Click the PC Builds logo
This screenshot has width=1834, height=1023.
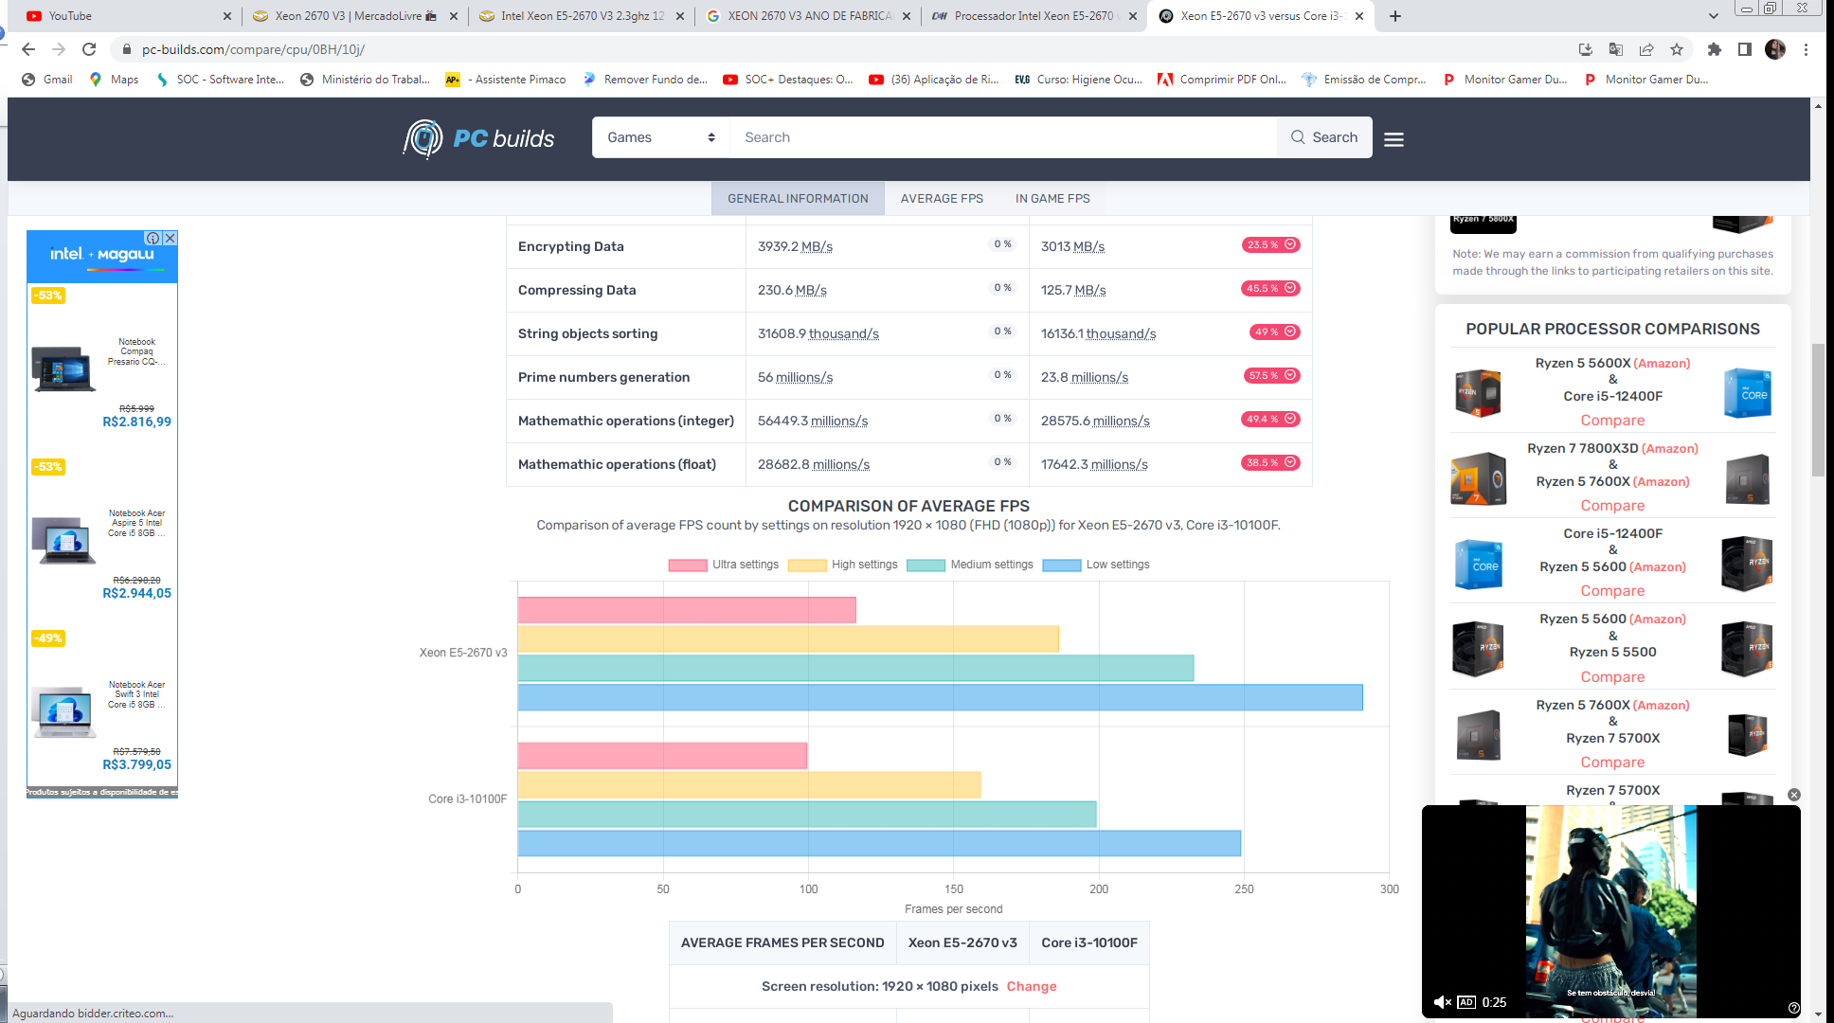click(x=478, y=138)
